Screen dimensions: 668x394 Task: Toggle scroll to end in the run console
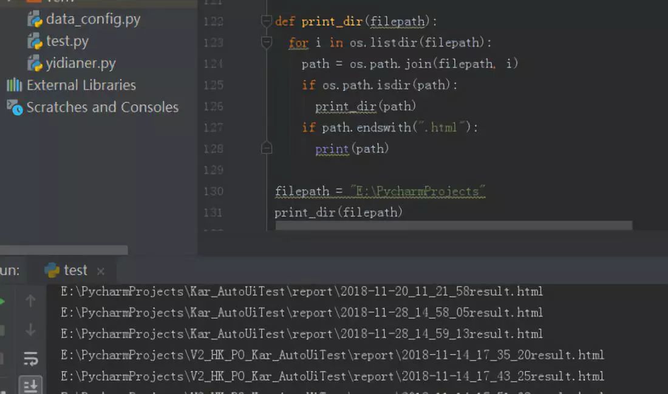click(x=30, y=386)
